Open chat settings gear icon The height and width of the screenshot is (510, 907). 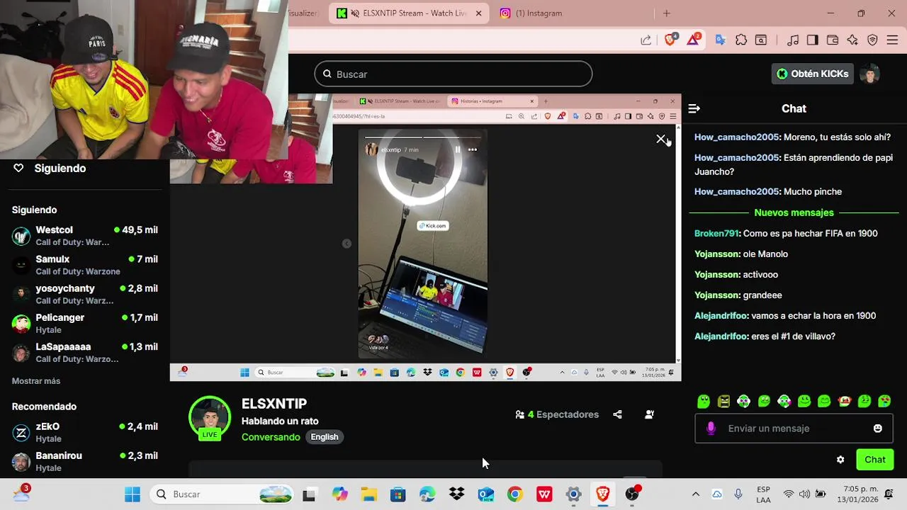pyautogui.click(x=840, y=460)
